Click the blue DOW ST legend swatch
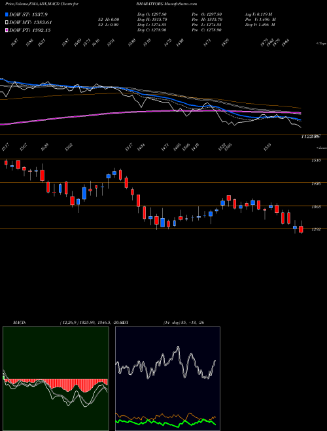Image resolution: width=327 pixels, height=431 pixels. (x=7, y=14)
